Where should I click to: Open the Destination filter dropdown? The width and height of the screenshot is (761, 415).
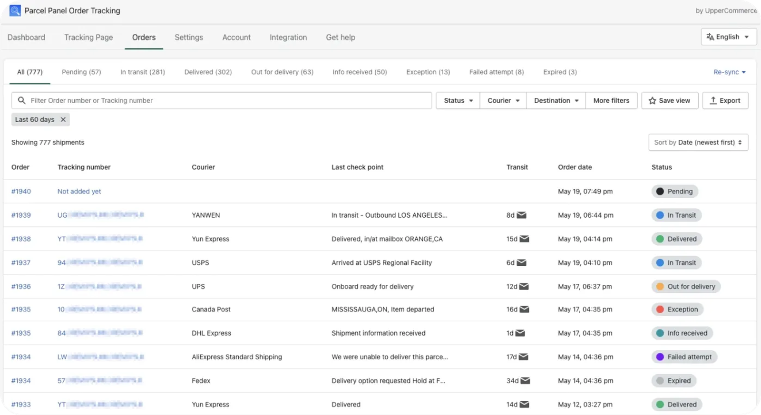coord(556,100)
